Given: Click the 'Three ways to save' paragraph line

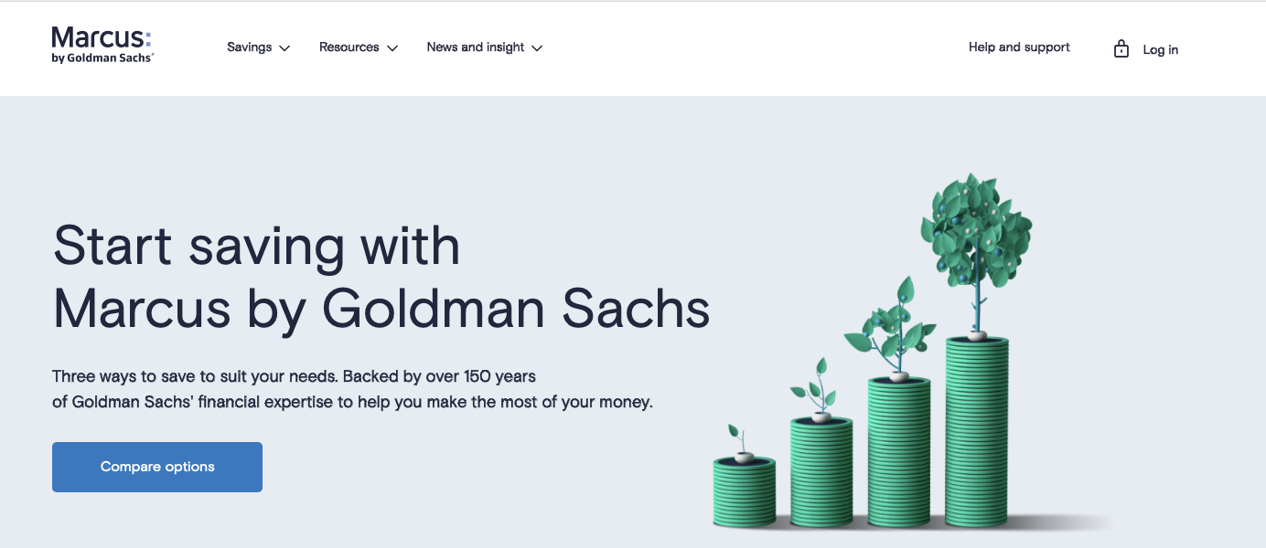Looking at the screenshot, I should click(294, 376).
